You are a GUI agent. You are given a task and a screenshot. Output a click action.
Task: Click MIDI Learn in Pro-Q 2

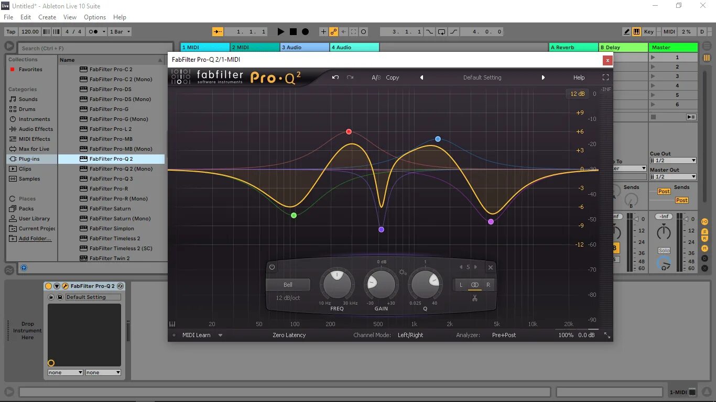tap(197, 335)
